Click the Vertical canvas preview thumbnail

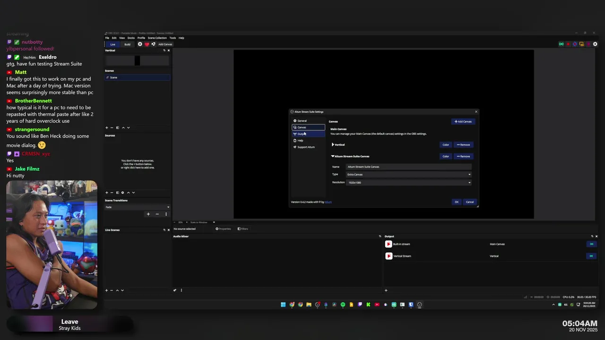coord(137,60)
